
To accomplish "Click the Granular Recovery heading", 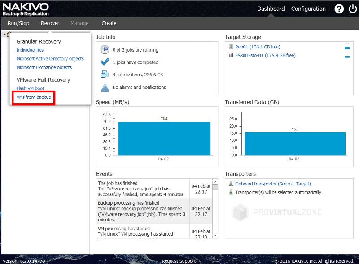I will (x=39, y=41).
